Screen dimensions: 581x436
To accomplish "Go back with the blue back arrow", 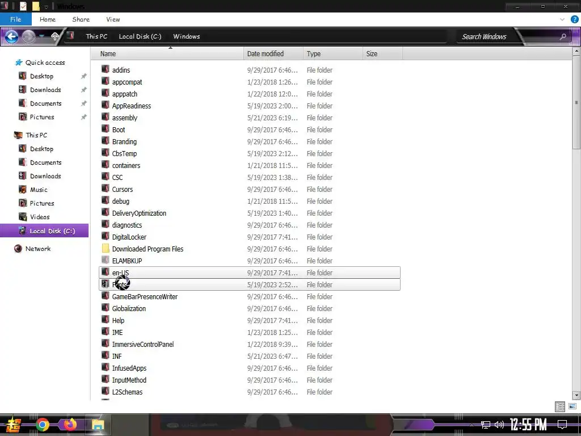I will (11, 36).
